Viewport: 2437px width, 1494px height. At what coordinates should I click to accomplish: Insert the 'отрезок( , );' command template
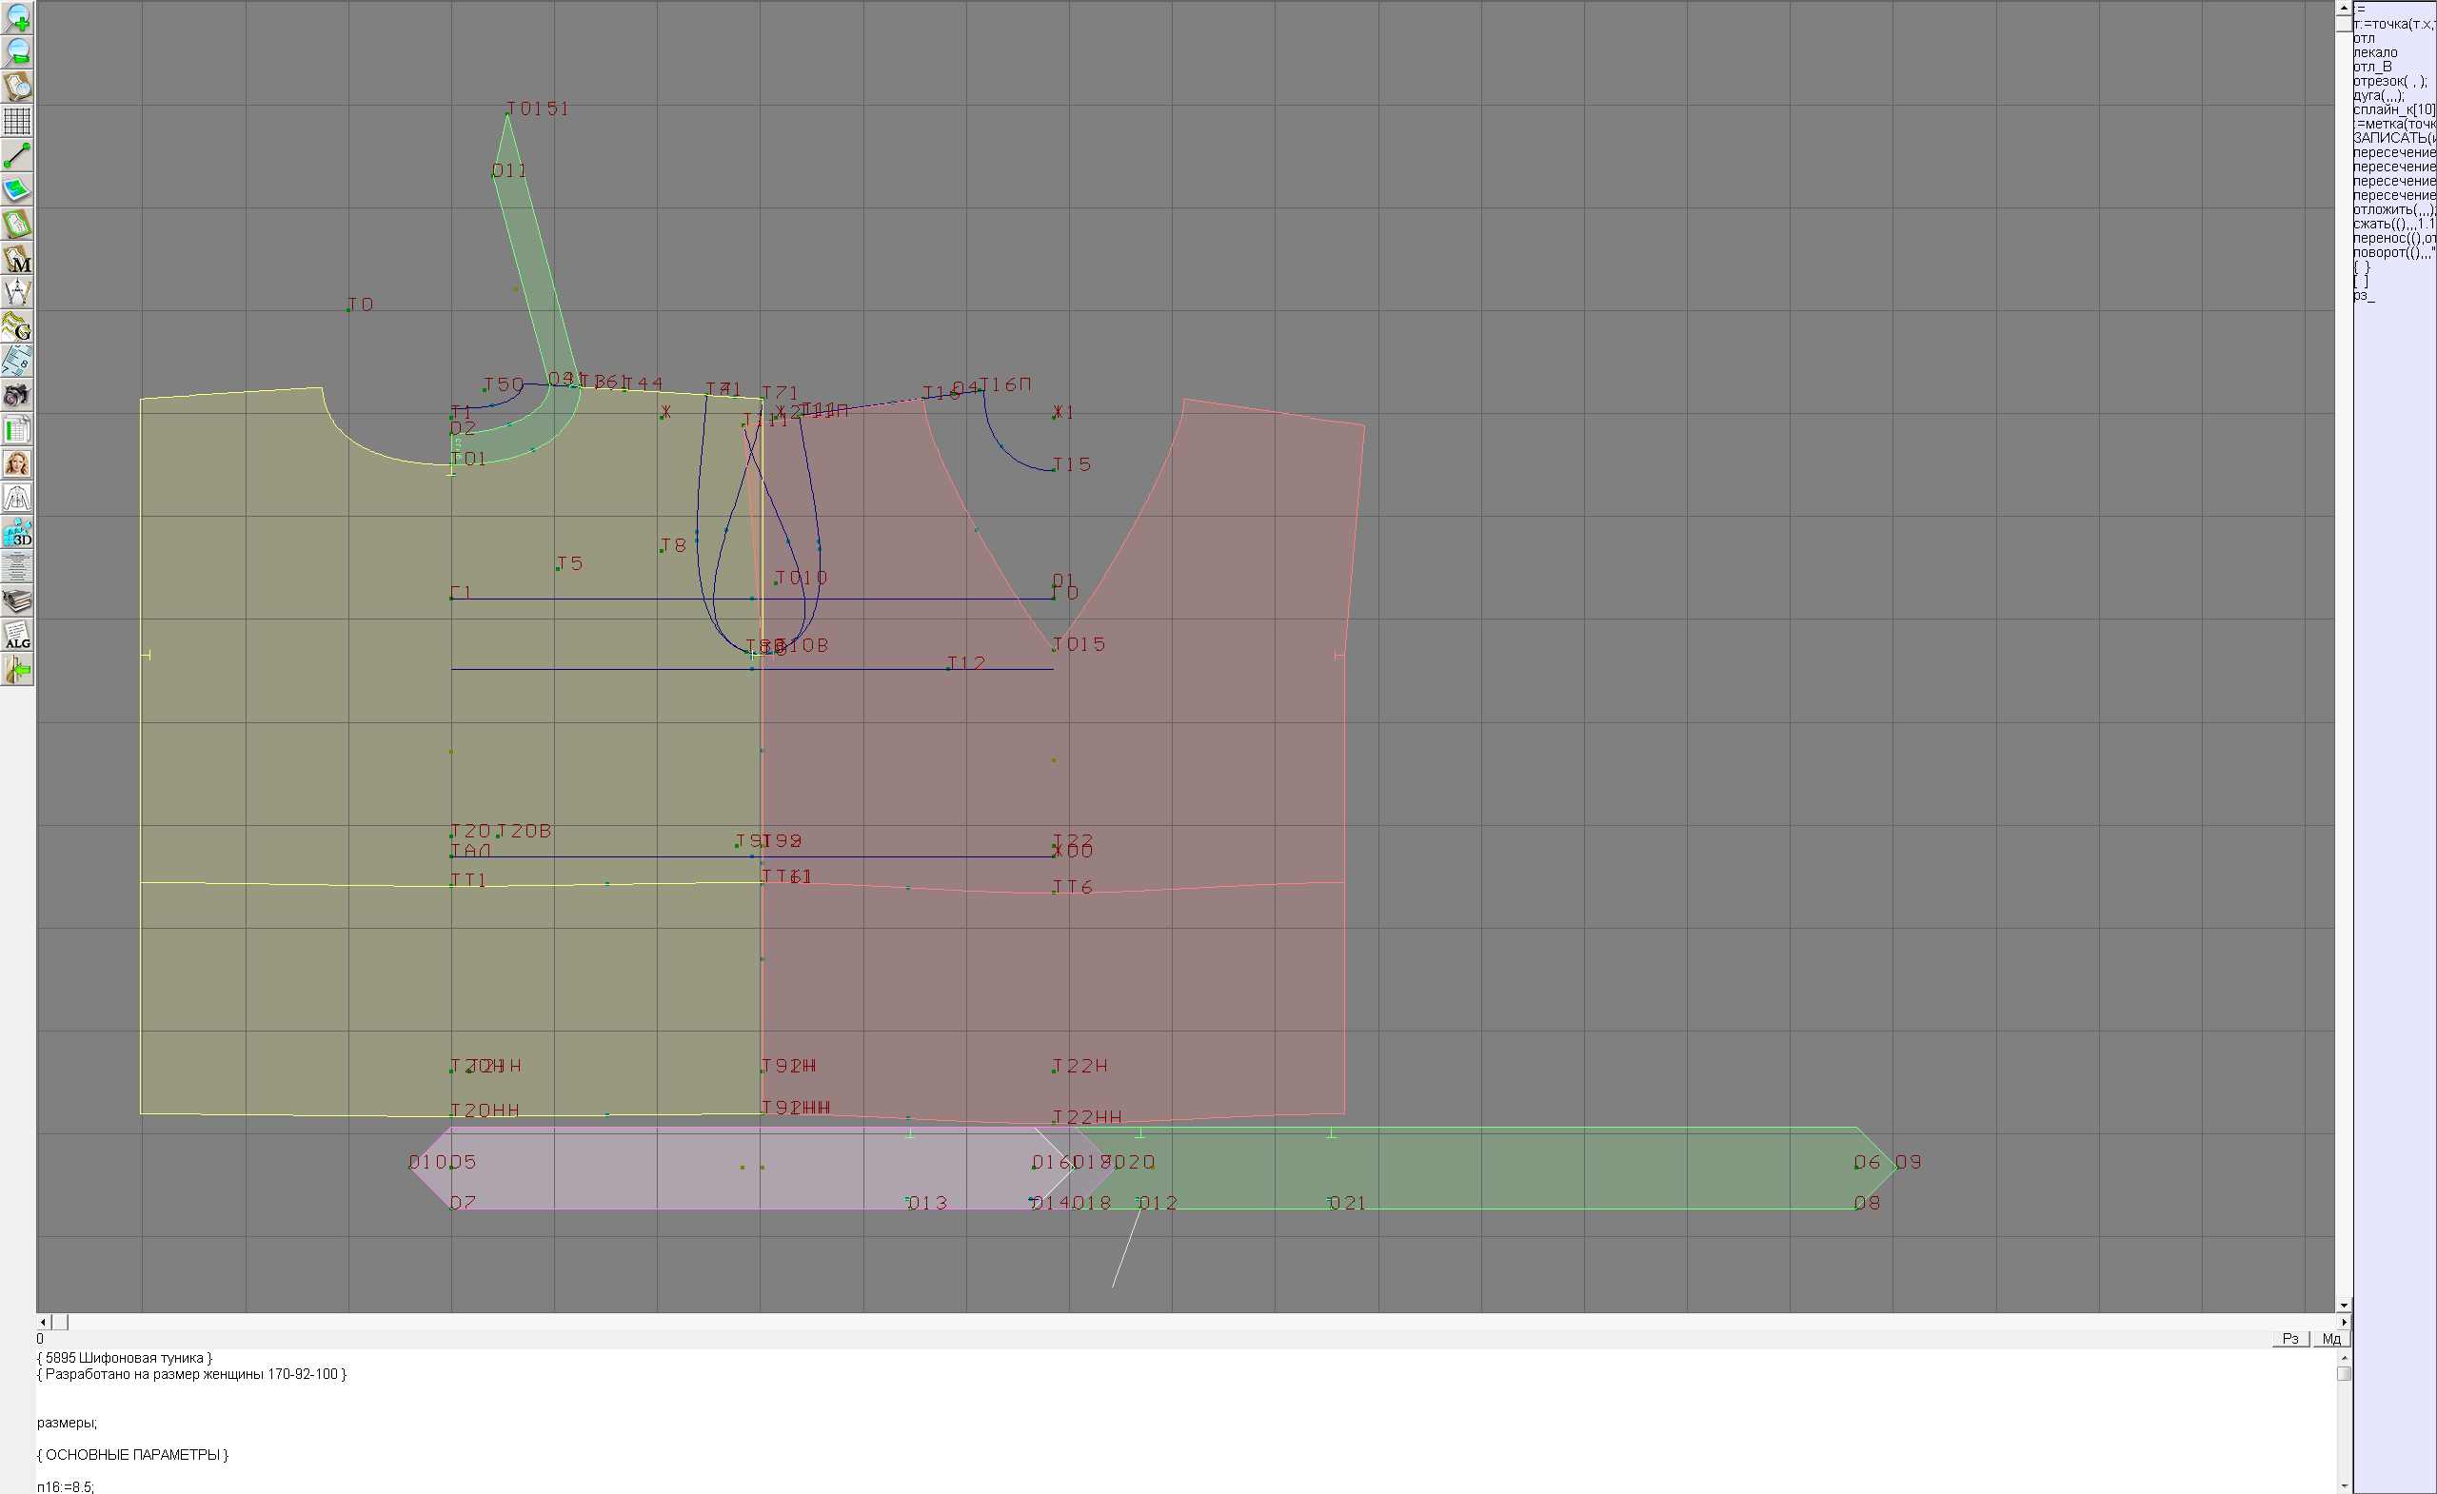point(2388,81)
